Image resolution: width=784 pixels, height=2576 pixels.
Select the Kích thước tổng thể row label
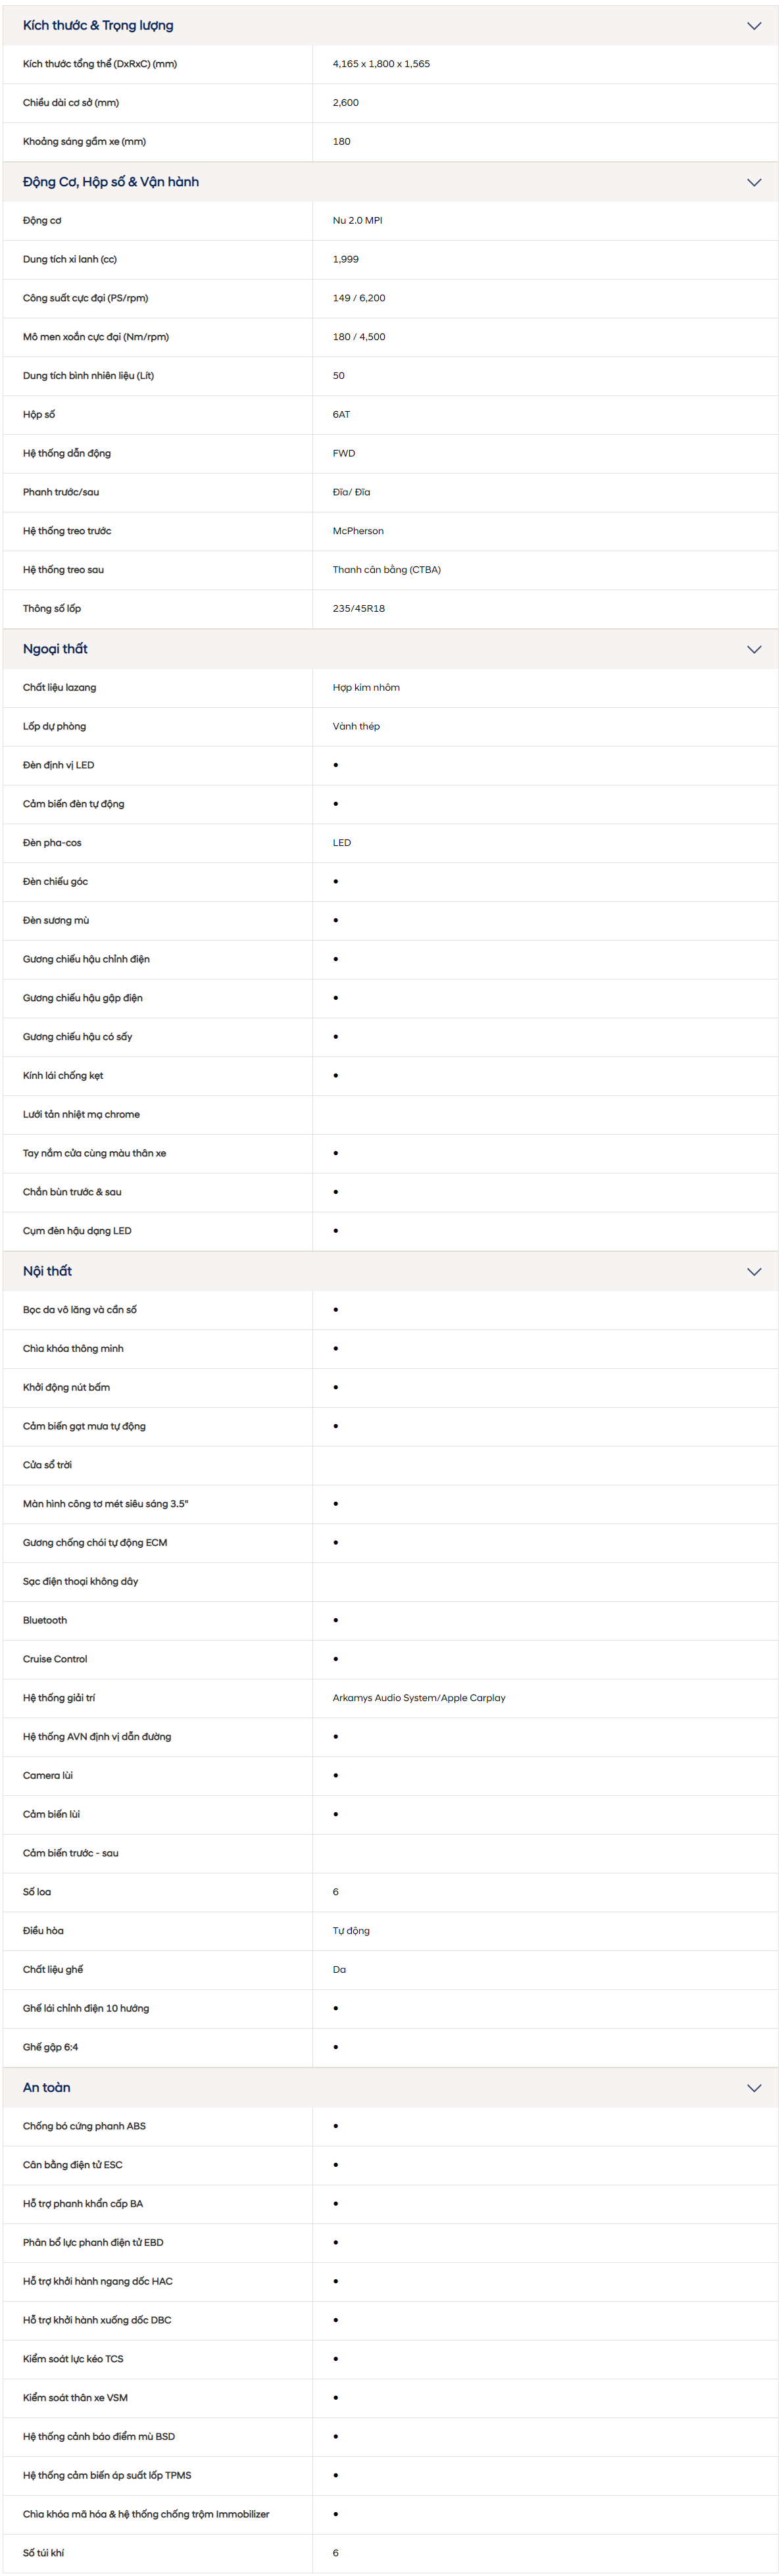click(x=100, y=64)
